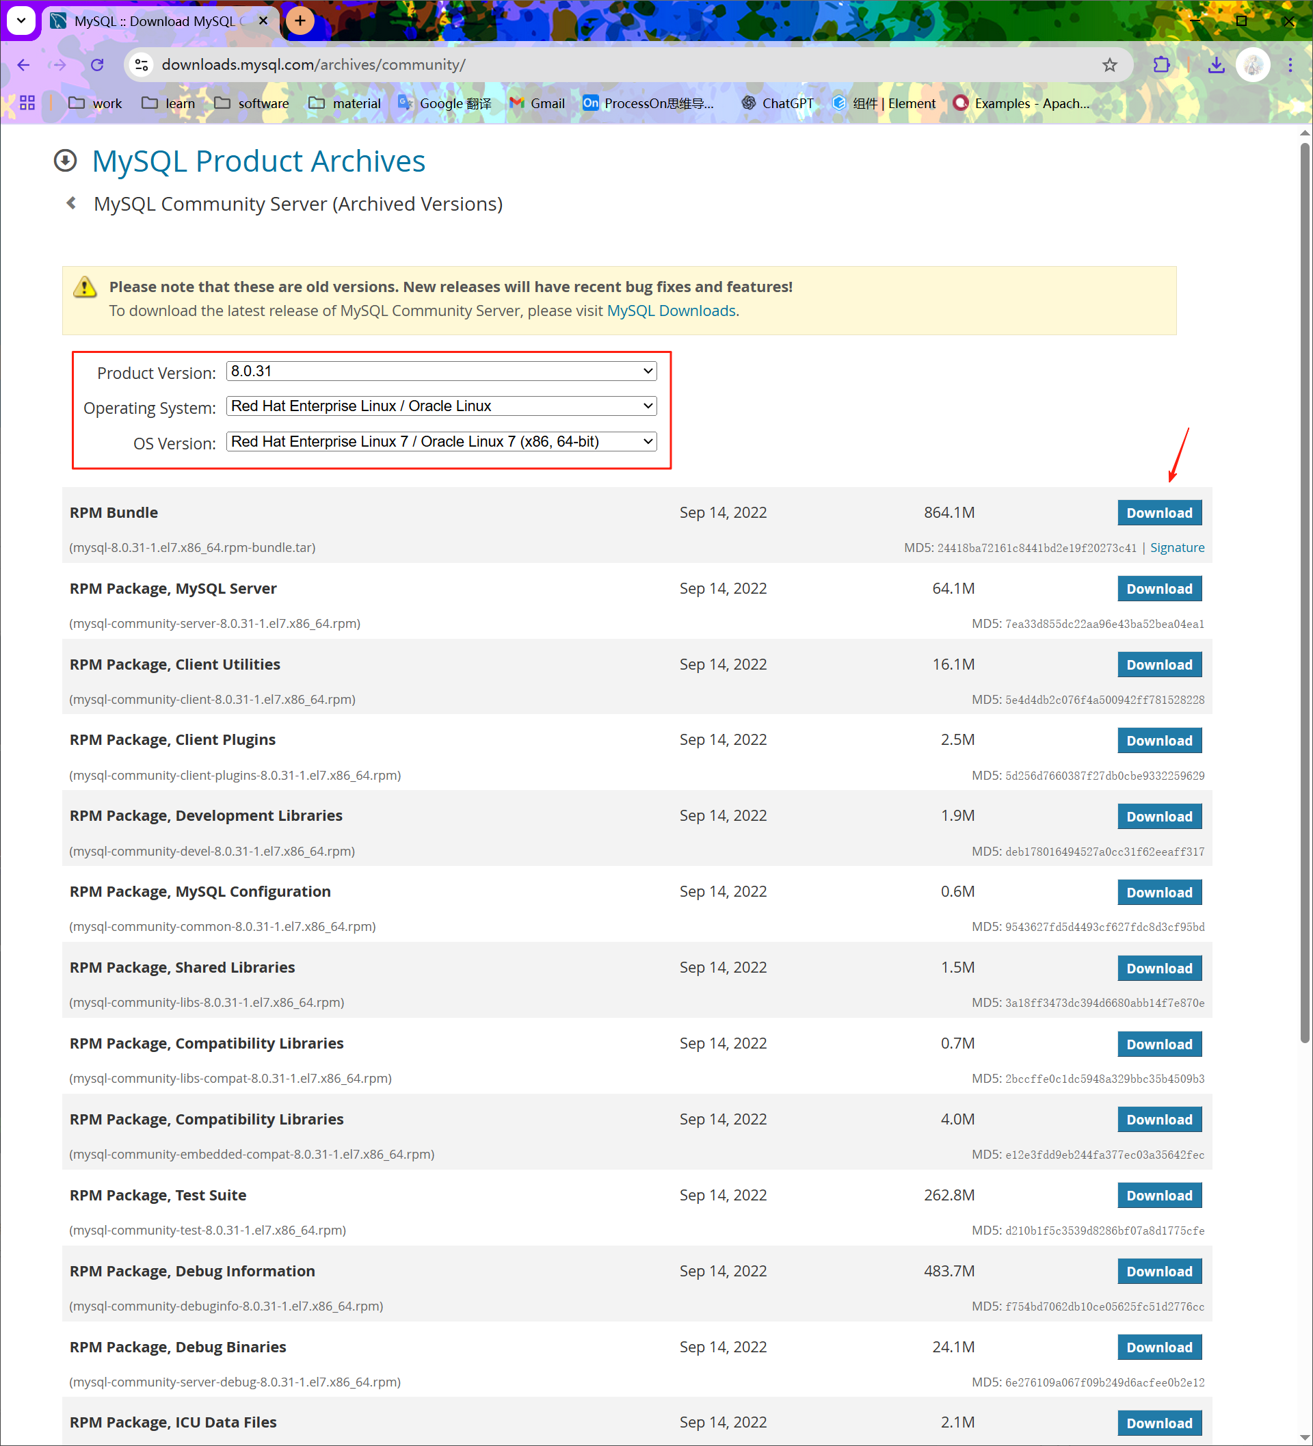The width and height of the screenshot is (1313, 1446).
Task: Bookmark this page with the star icon
Action: pyautogui.click(x=1109, y=65)
